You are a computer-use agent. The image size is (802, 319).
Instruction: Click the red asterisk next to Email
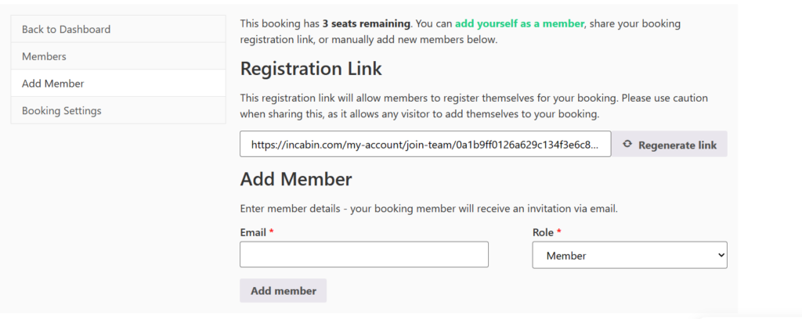click(x=272, y=232)
